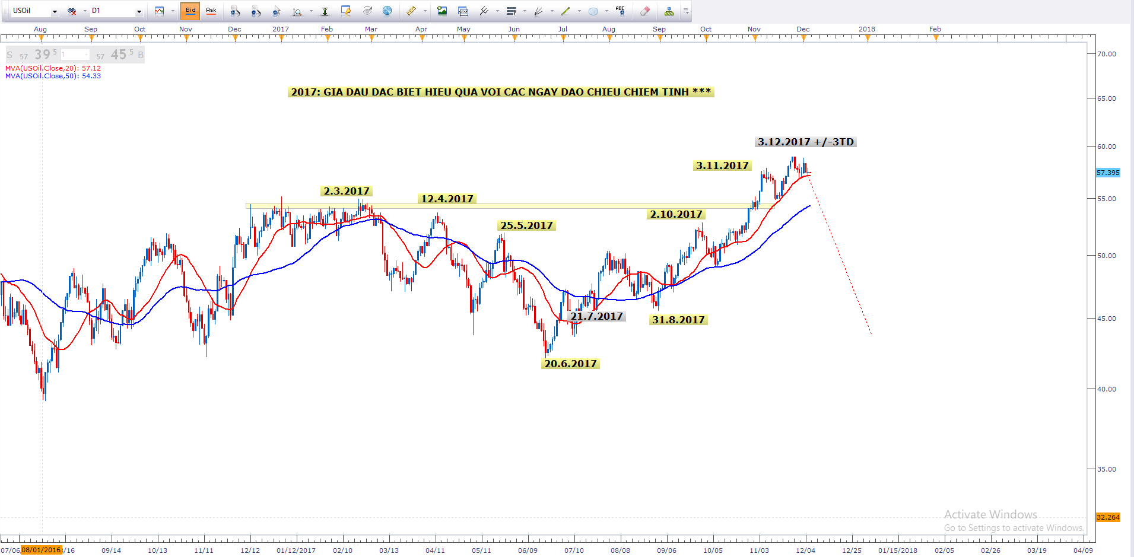
Task: Toggle the unlink chart chain icon
Action: [72, 11]
